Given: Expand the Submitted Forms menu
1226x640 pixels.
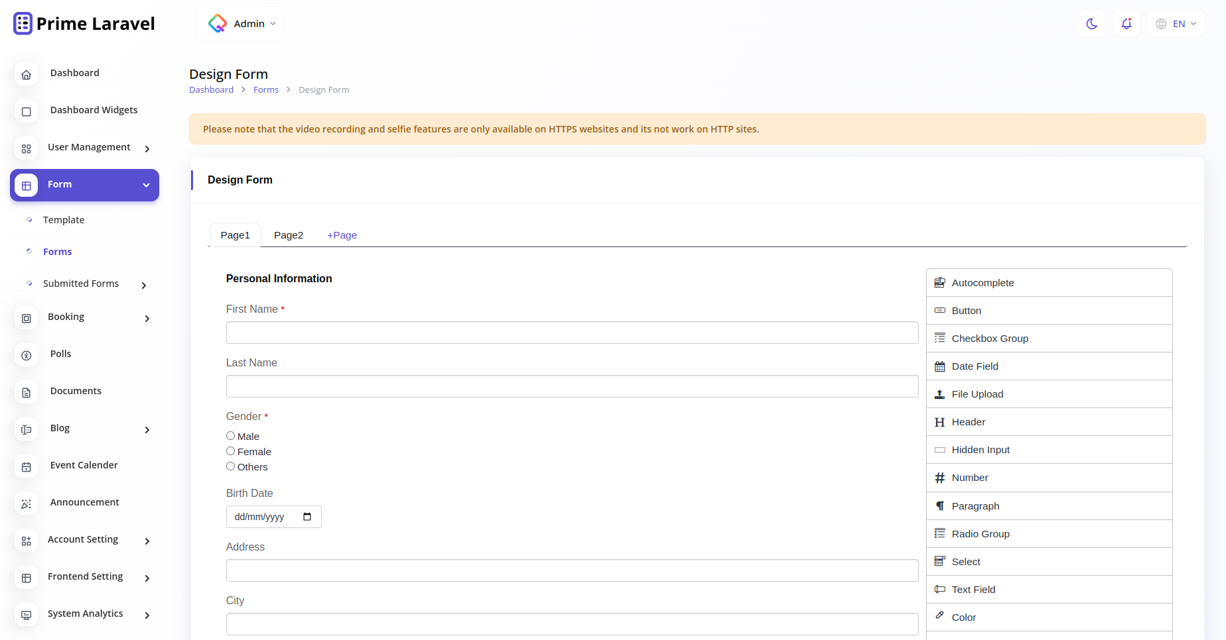Looking at the screenshot, I should pos(81,283).
